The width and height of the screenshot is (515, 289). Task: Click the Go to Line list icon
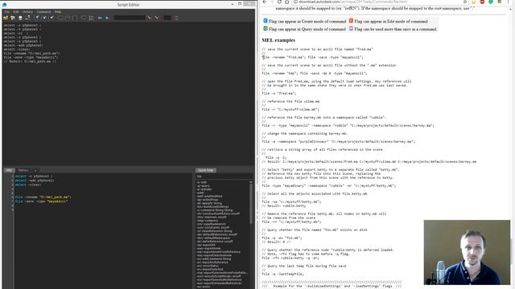coord(177,18)
